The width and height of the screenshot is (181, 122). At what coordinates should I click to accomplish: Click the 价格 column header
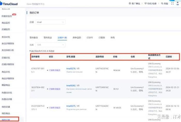coord(115,57)
